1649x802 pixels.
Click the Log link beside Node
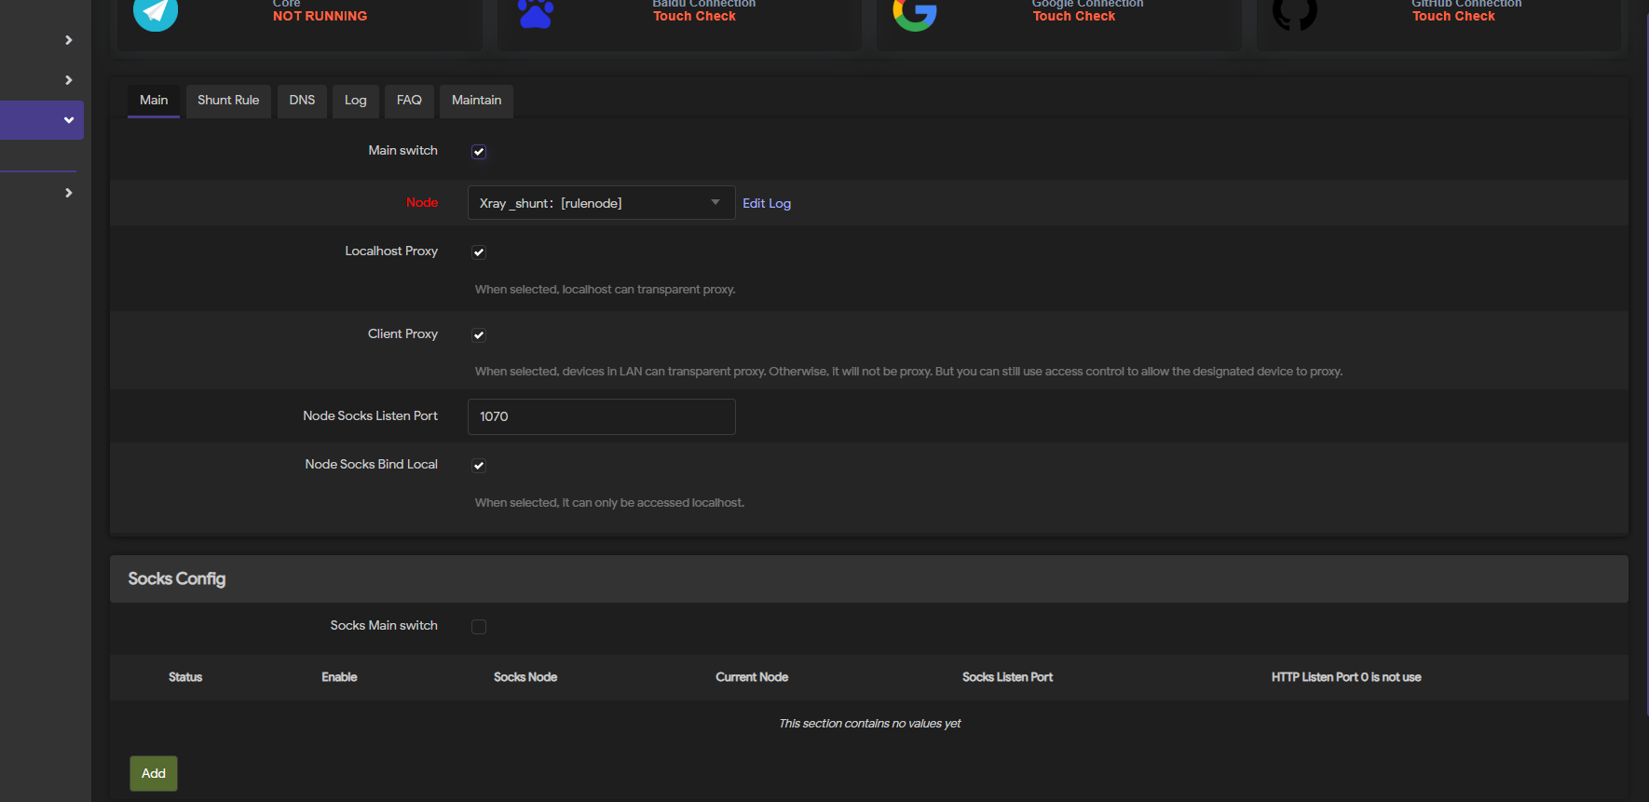tap(780, 203)
